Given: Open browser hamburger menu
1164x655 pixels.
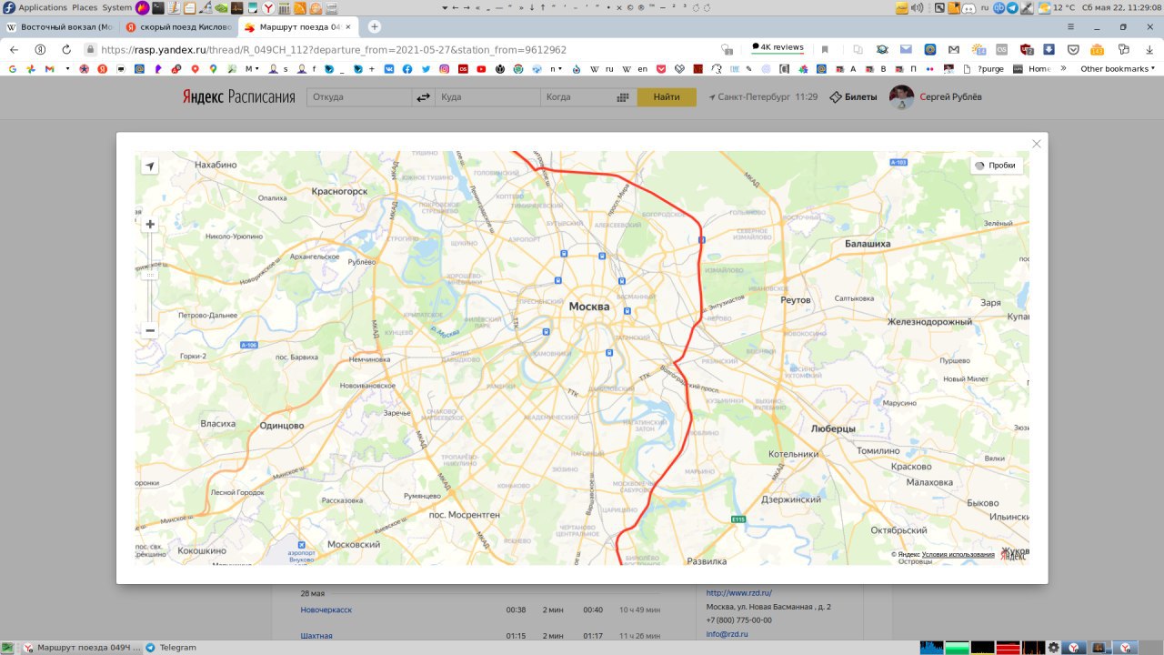Looking at the screenshot, I should tap(1070, 26).
